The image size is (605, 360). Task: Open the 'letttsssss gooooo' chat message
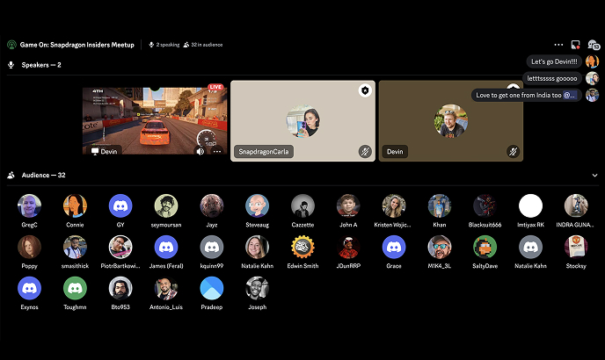click(x=552, y=78)
